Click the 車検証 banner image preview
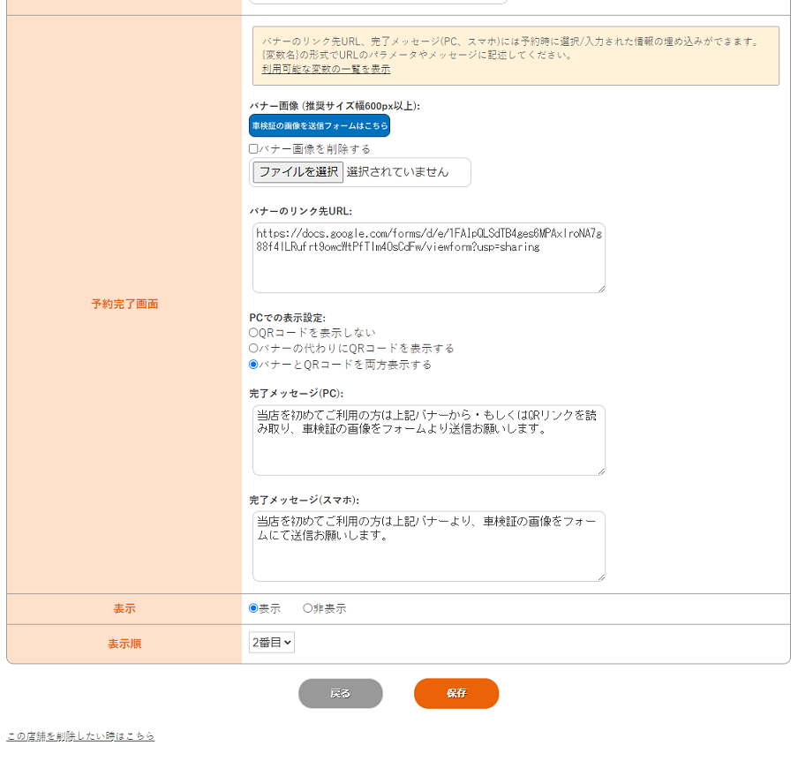 319,125
